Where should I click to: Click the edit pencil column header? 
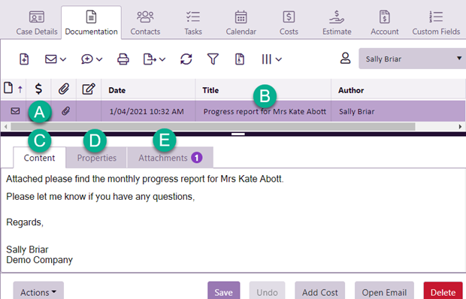(89, 89)
